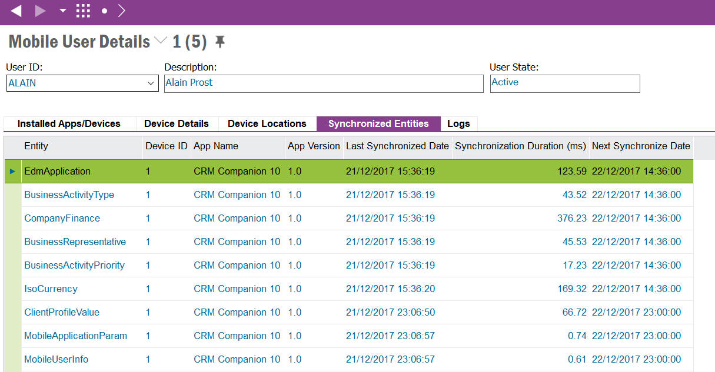Click the dot icon in toolbar
715x372 pixels.
(104, 11)
